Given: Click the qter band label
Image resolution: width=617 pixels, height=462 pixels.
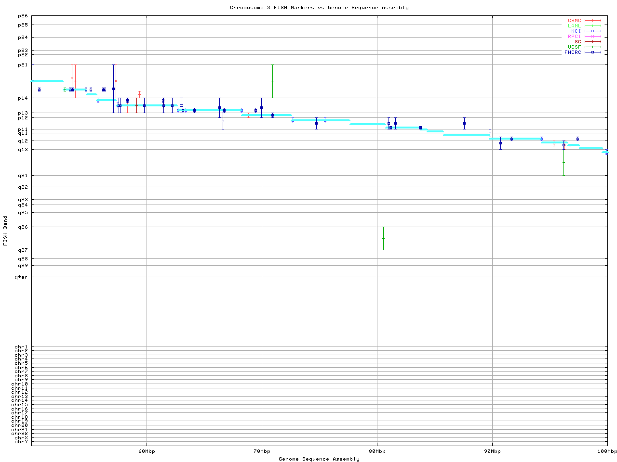Looking at the screenshot, I should (x=22, y=277).
